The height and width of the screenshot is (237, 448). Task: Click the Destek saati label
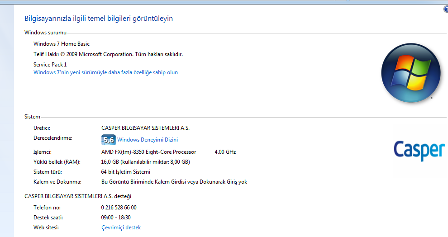(48, 218)
